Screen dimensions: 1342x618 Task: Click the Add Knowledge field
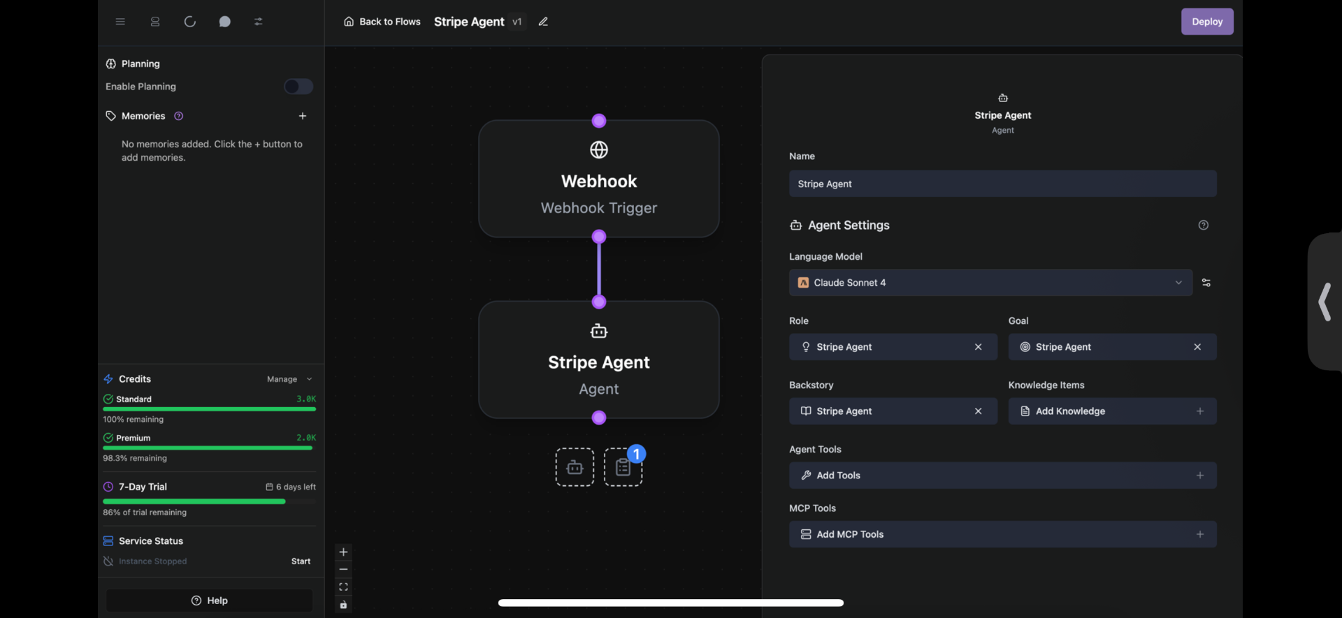point(1112,411)
